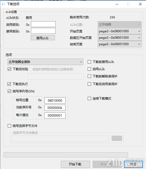
Task: Click the app icon in the title bar
Action: point(4,4)
